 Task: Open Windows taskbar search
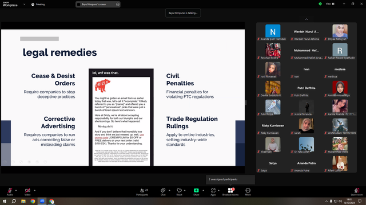coord(14,201)
